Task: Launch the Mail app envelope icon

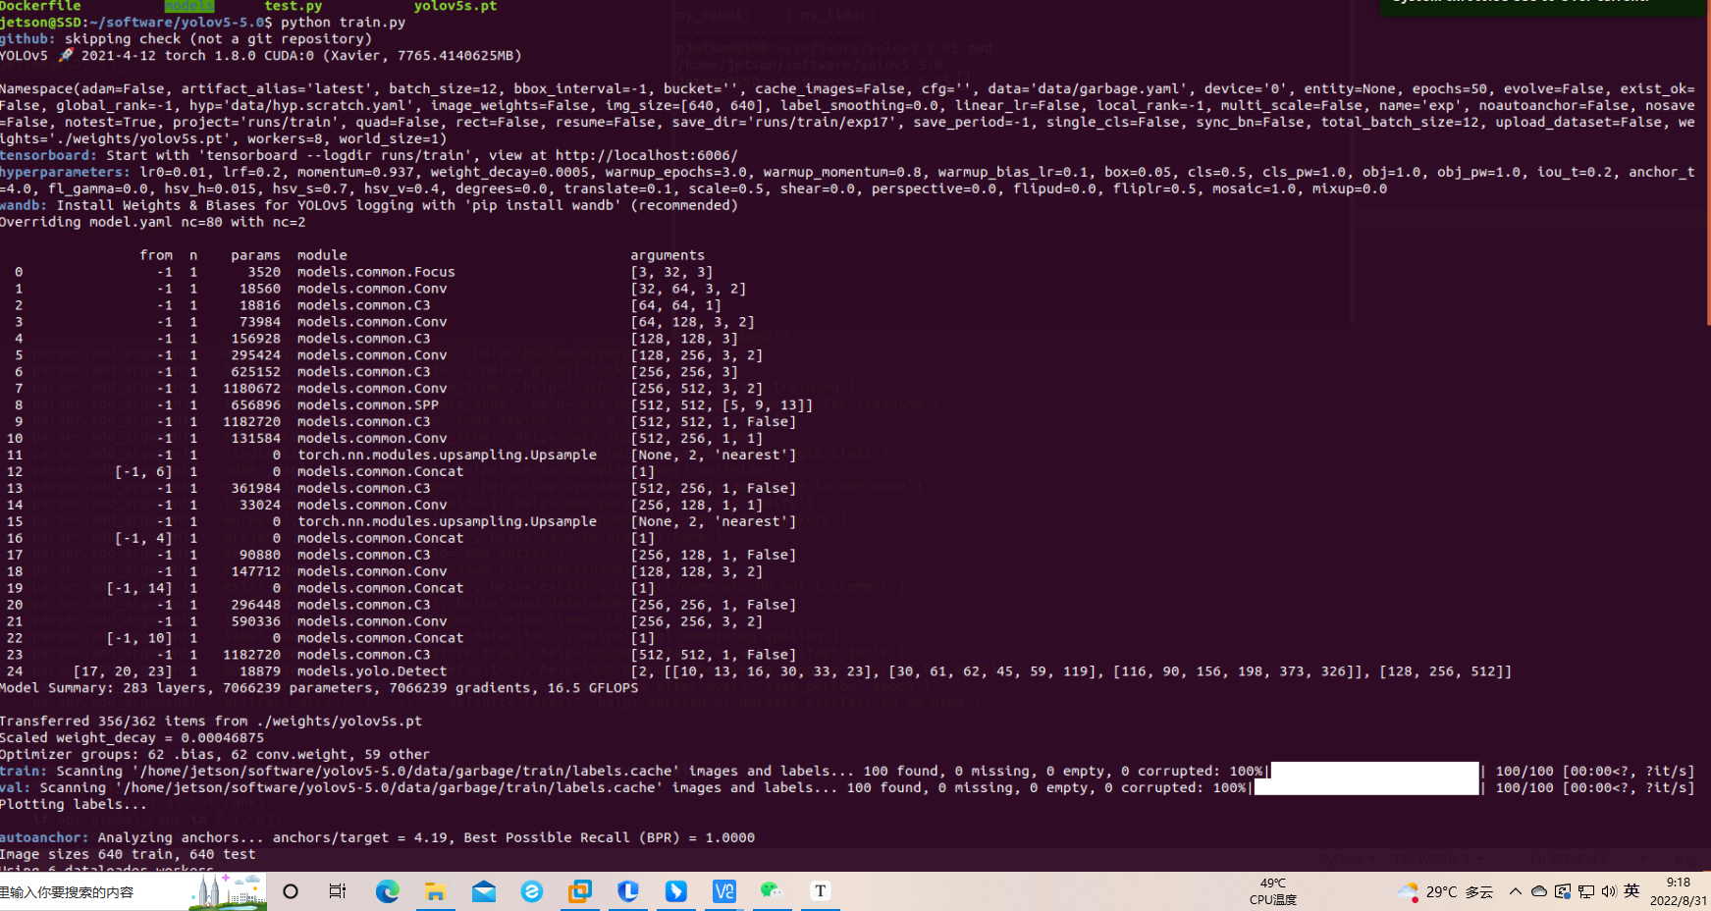Action: [484, 891]
